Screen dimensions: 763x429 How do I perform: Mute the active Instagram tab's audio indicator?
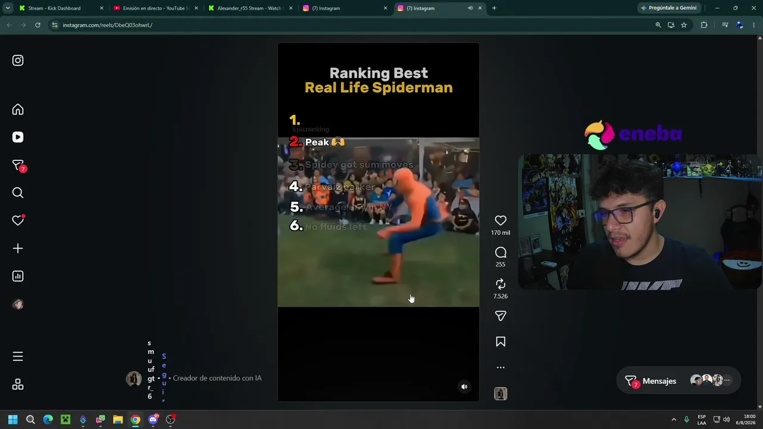[x=470, y=8]
